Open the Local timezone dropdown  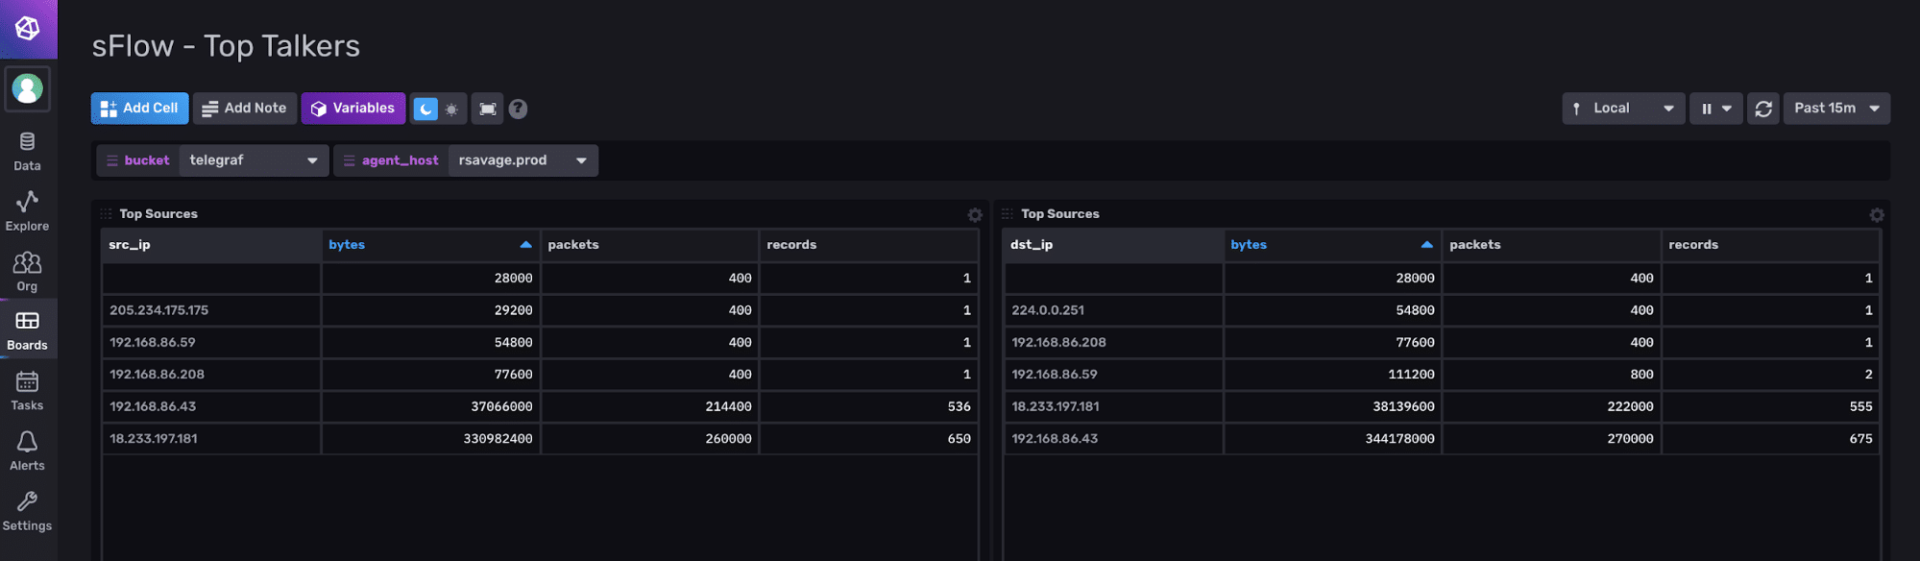(x=1623, y=109)
